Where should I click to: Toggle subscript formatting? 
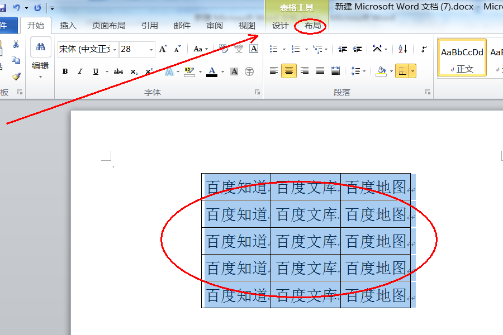click(134, 71)
